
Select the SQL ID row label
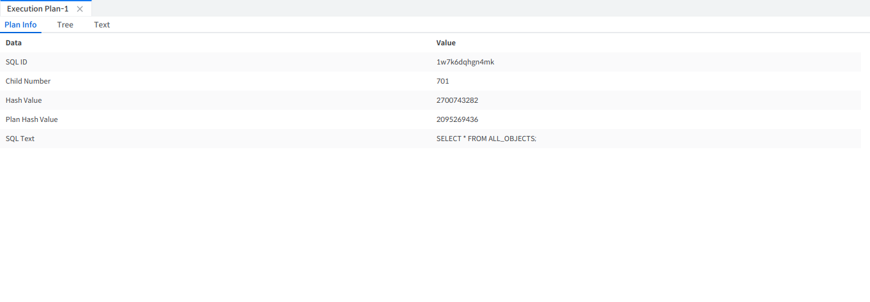[17, 62]
